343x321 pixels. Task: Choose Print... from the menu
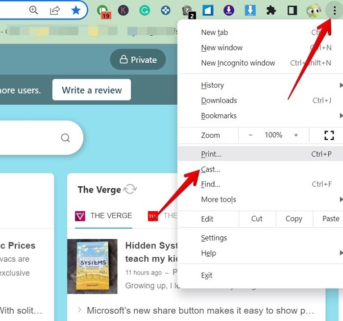pos(260,154)
